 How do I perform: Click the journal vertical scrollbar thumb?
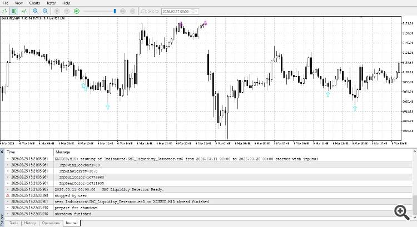[x=415, y=204]
